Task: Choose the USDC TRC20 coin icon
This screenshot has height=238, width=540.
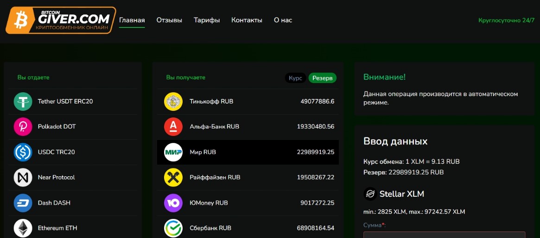Action: point(23,152)
